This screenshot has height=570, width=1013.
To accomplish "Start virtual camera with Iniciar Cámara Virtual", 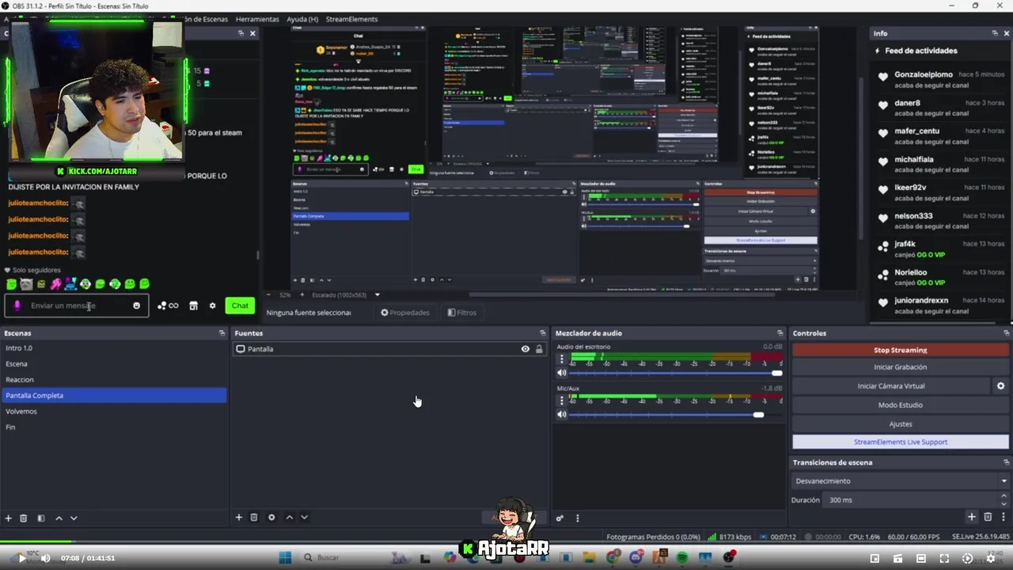I will [891, 386].
